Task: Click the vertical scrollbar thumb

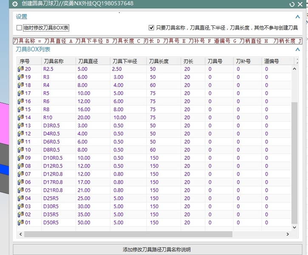Action: point(294,163)
